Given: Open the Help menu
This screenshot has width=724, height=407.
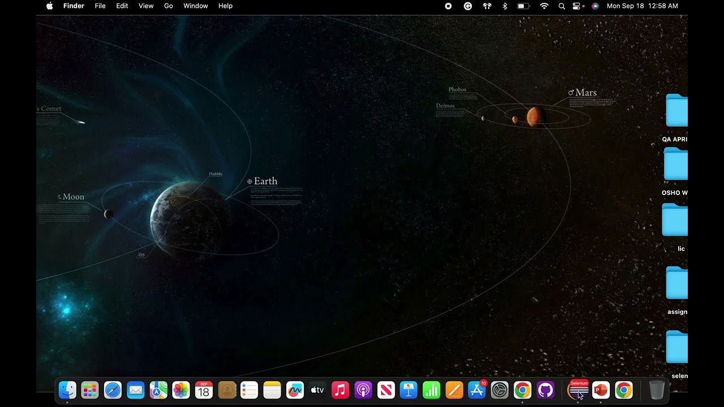Looking at the screenshot, I should 225,6.
